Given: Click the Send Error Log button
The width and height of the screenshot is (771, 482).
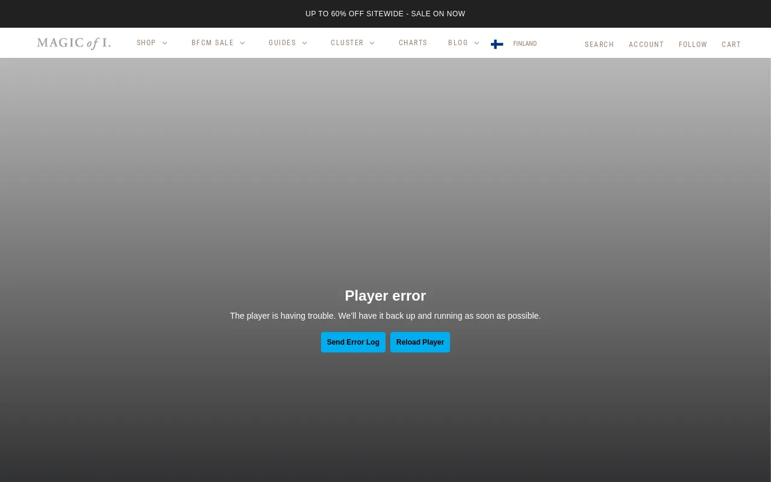Looking at the screenshot, I should (353, 342).
